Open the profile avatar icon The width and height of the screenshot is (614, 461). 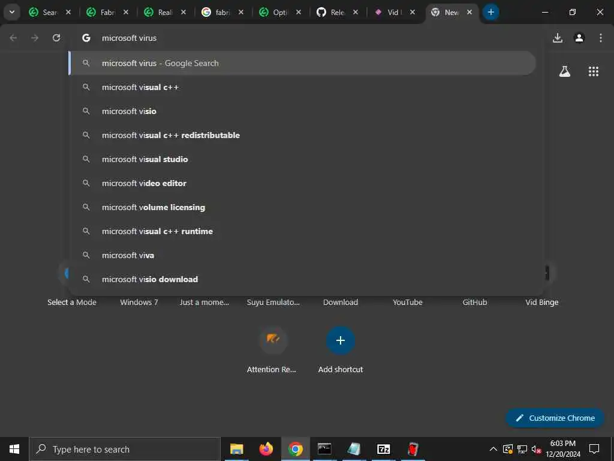(x=579, y=38)
